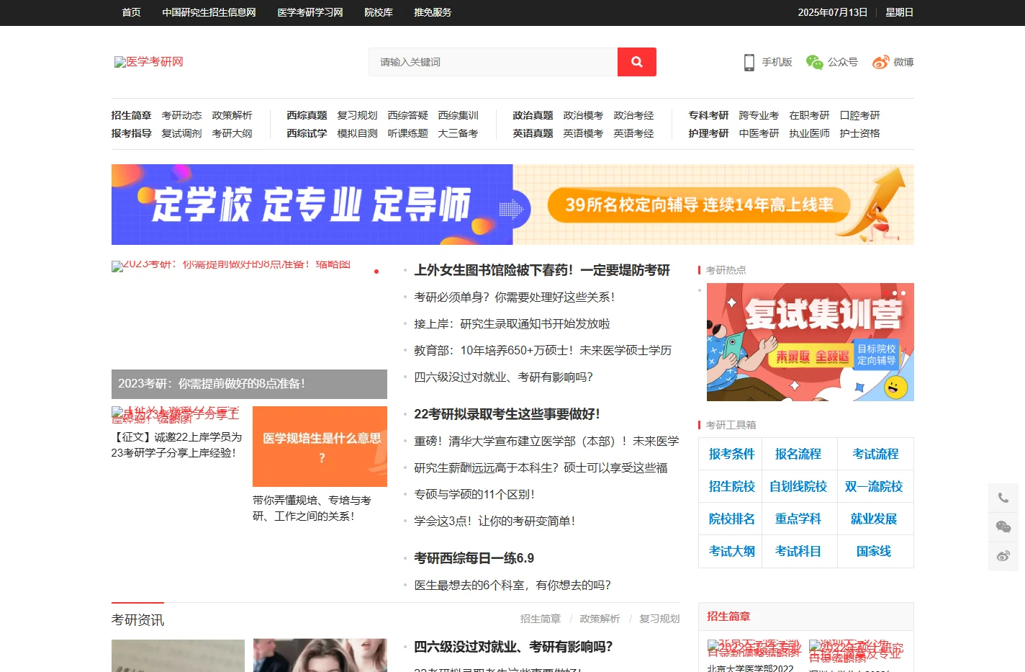
Task: Switch 考研资讯 to 招生简章 tab
Action: (x=540, y=619)
